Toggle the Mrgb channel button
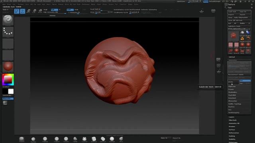 click(45, 10)
